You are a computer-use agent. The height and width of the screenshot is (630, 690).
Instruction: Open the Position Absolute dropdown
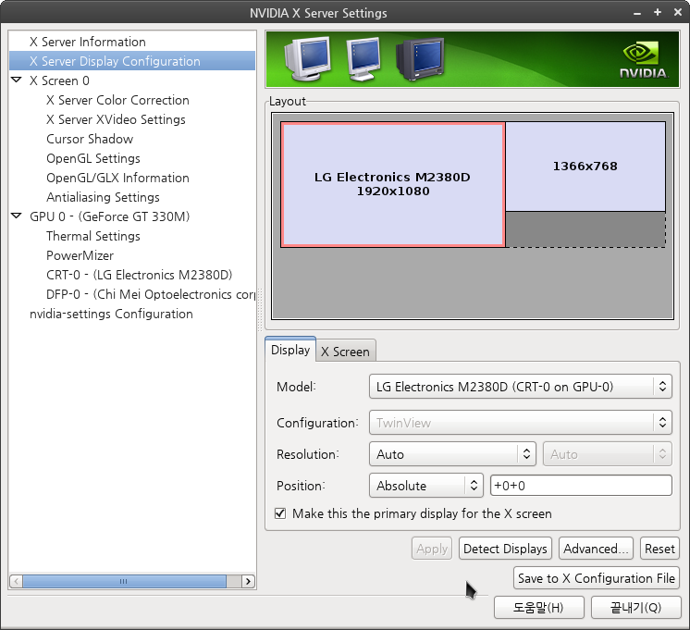pyautogui.click(x=426, y=486)
